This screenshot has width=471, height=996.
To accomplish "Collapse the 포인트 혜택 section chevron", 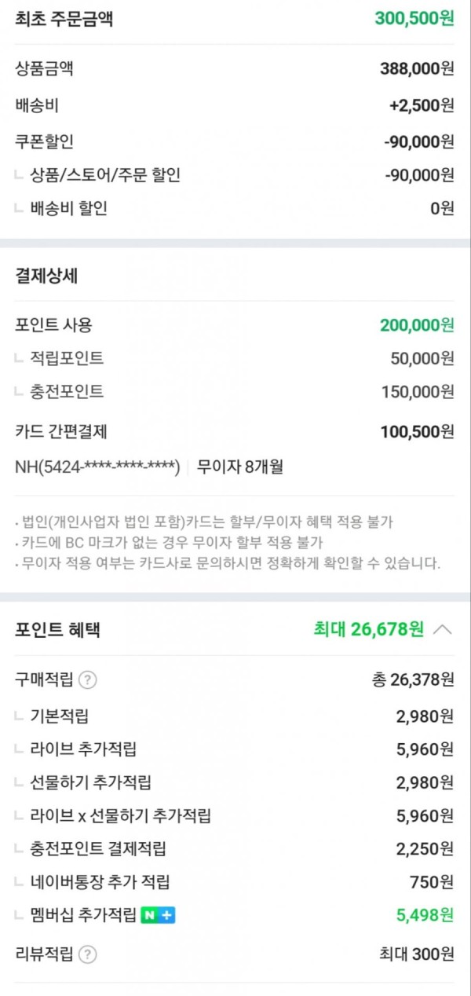I will [443, 629].
